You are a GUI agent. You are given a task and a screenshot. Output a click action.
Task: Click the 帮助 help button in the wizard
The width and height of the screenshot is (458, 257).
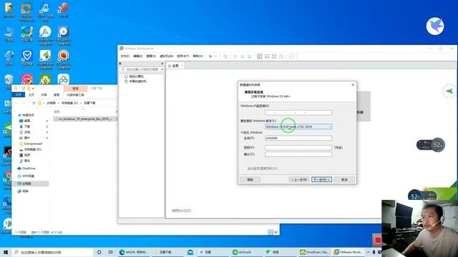[x=250, y=179]
